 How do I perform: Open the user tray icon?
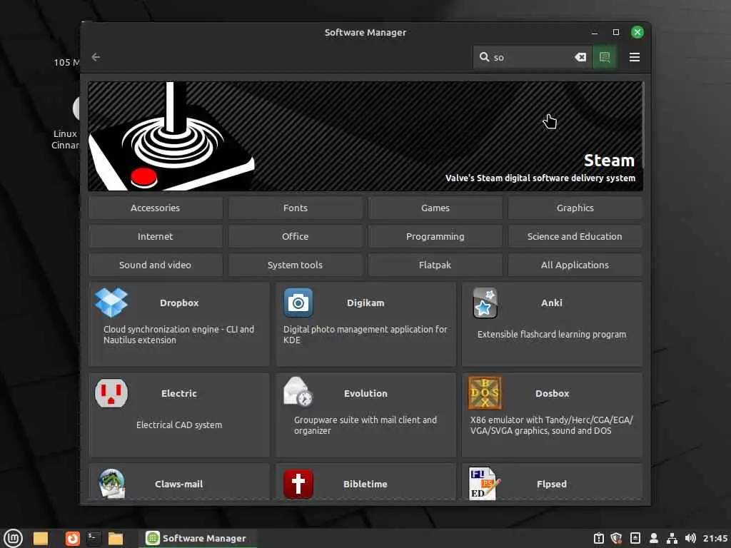coord(654,538)
